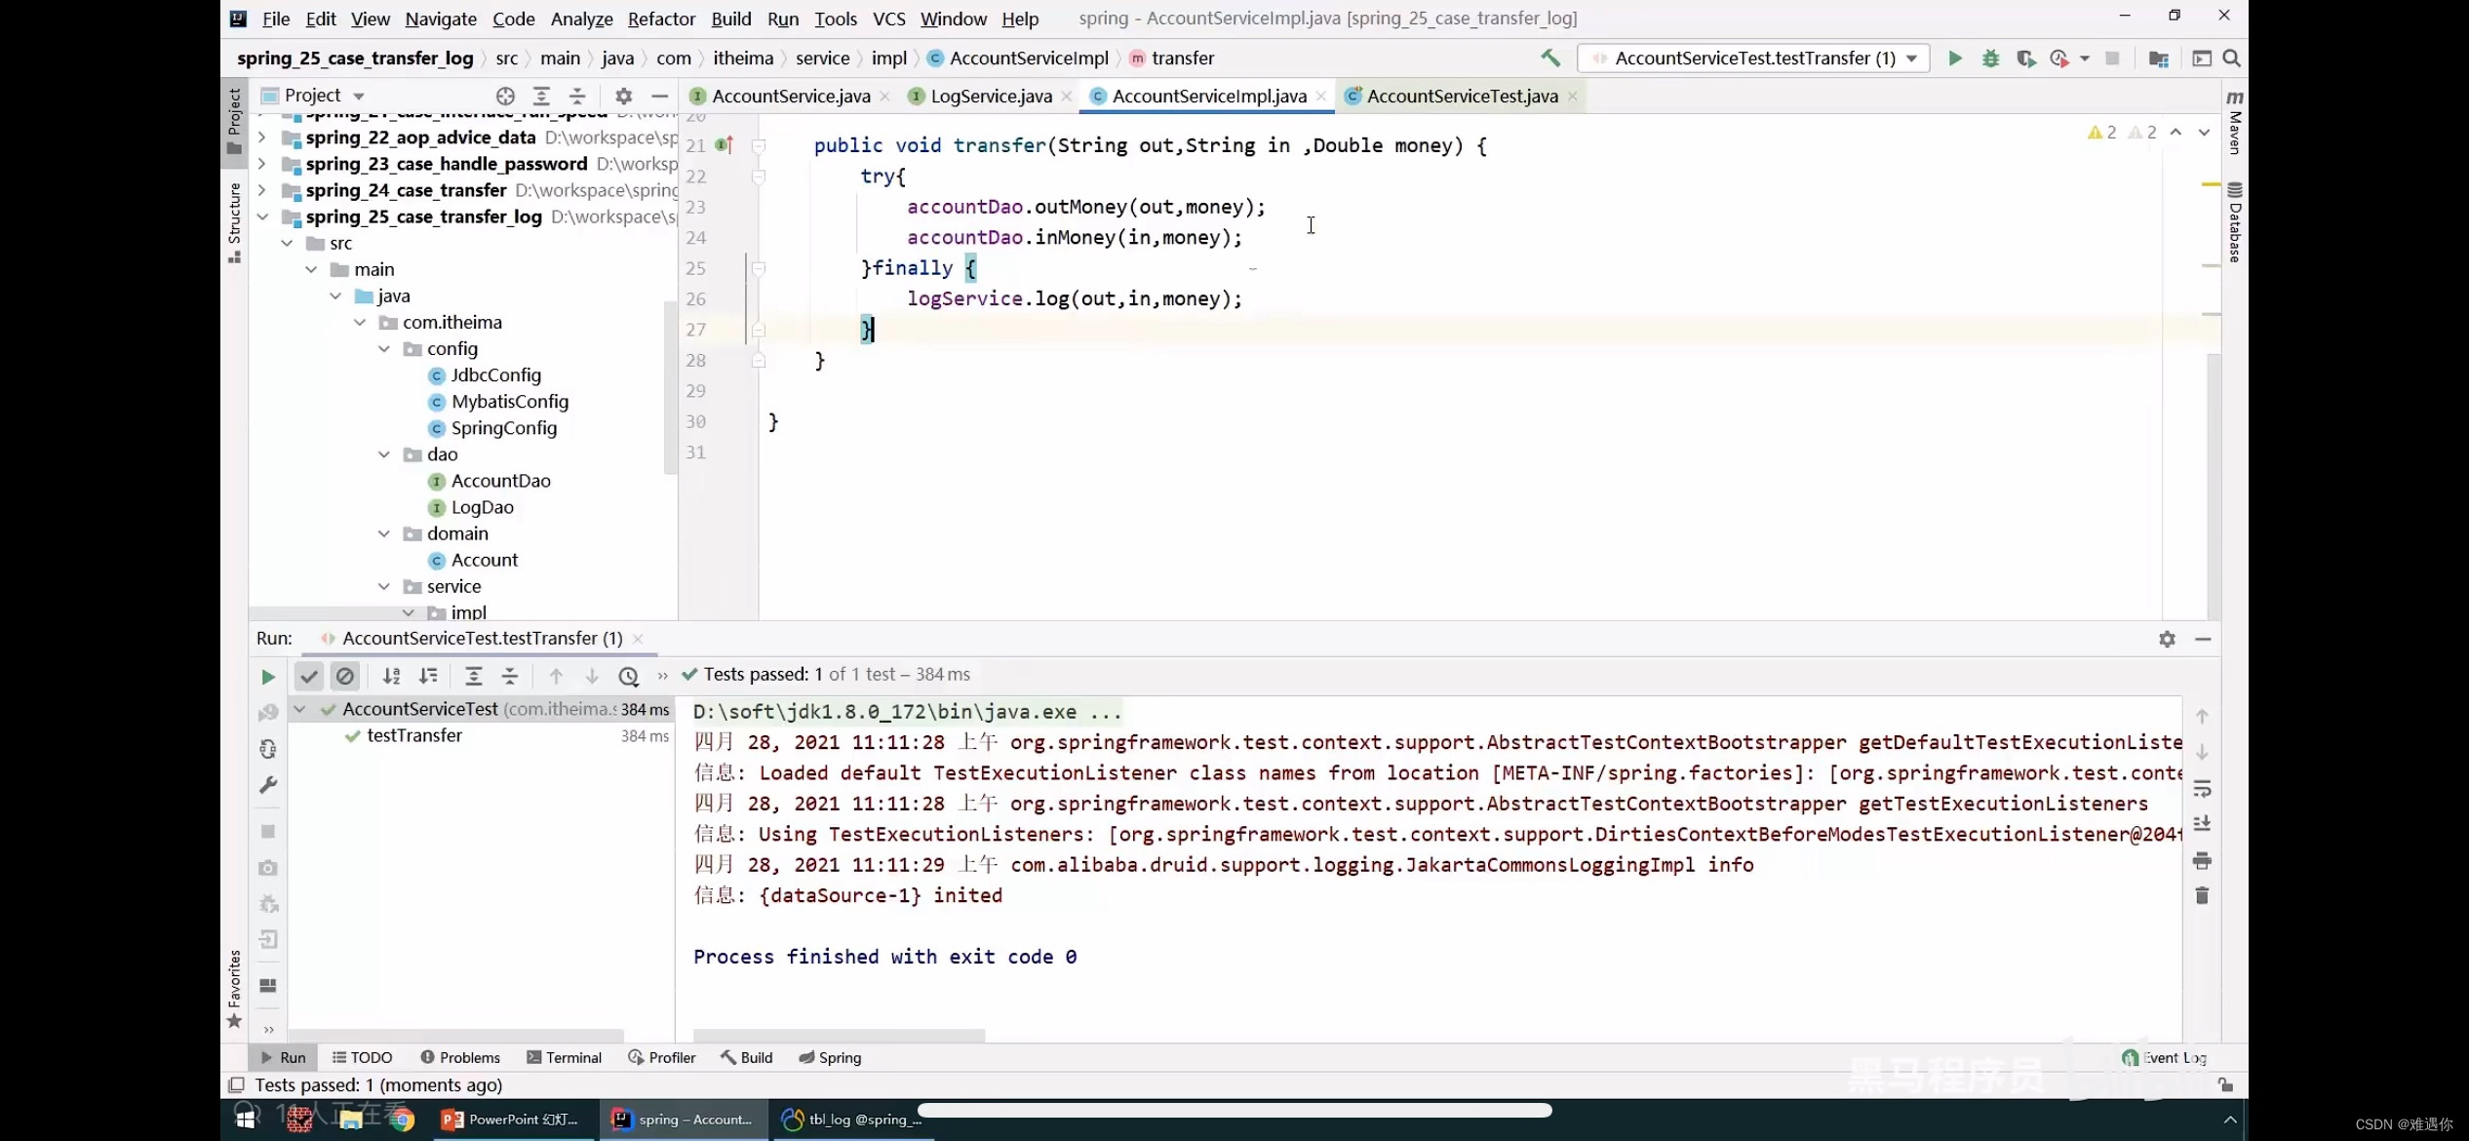Toggle soft-wrap in console output
Screen dimensions: 2469x1141
pos(2202,788)
